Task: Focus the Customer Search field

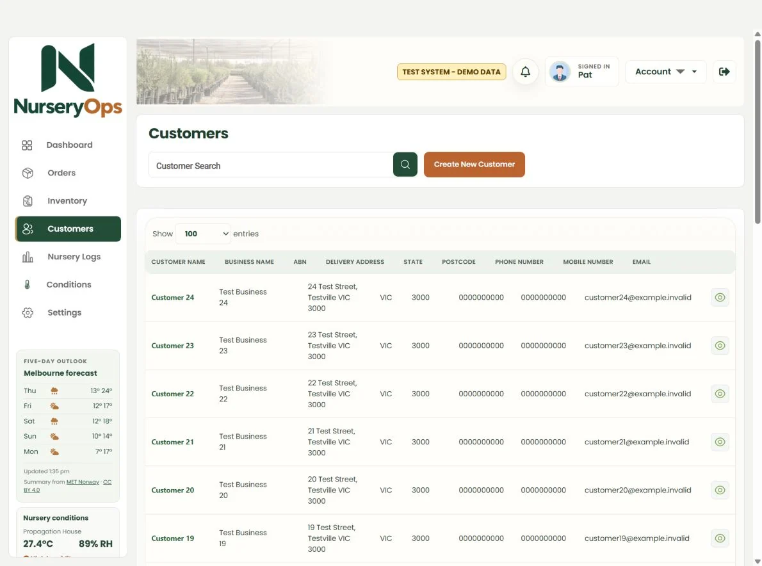Action: coord(271,165)
